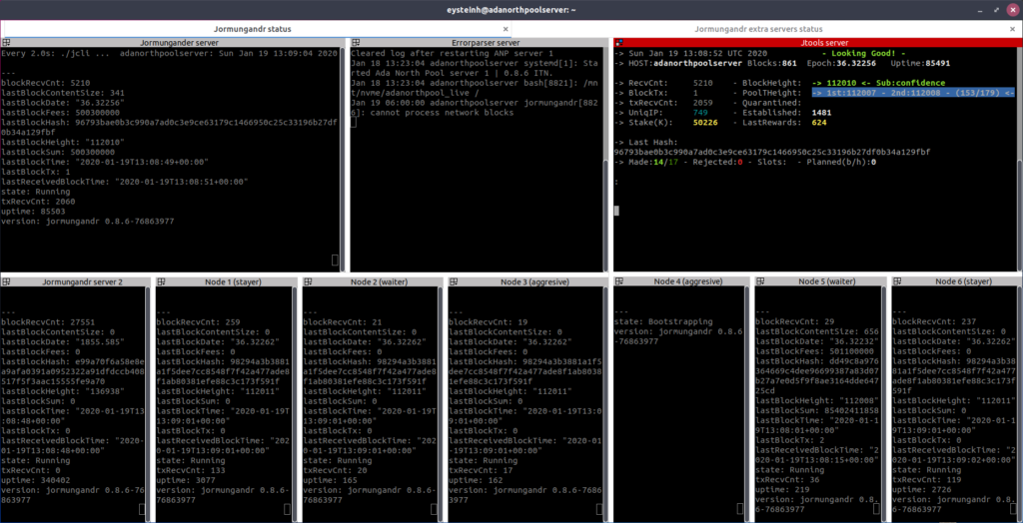Select the Node 2 (waiter) title bar

[x=372, y=281]
